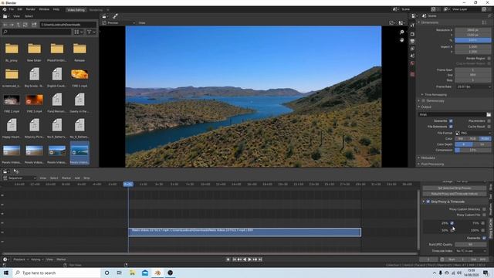
Task: Open the Window menu
Action: point(44,9)
